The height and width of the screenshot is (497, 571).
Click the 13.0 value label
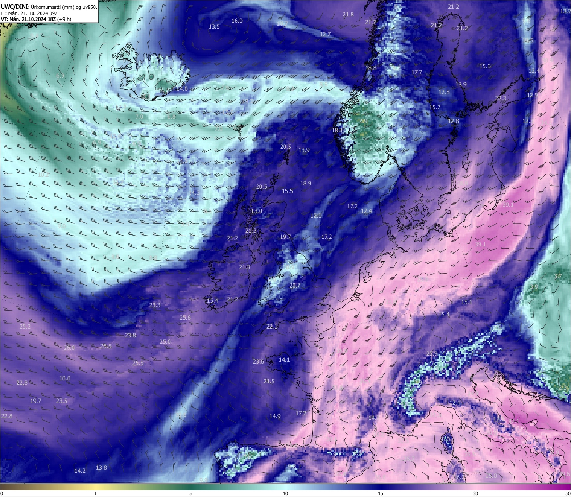(257, 211)
